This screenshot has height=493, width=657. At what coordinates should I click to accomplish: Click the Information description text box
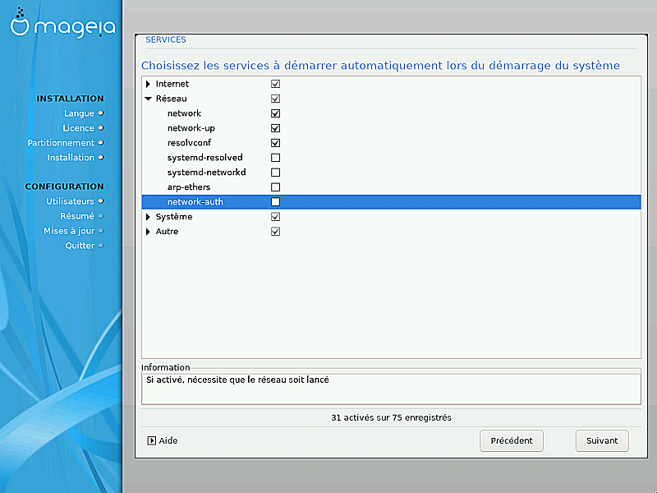click(x=391, y=389)
